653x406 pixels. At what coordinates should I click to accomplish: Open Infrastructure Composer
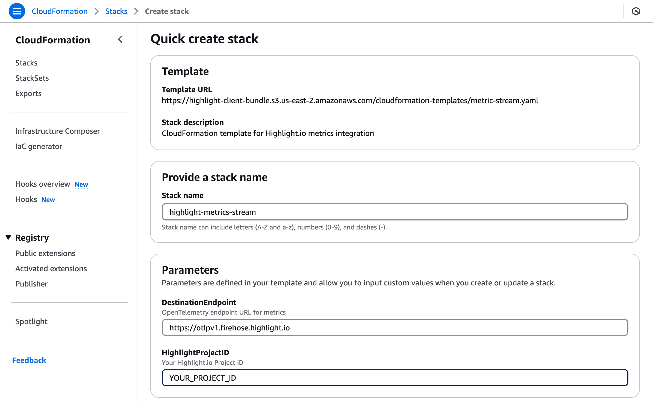(x=57, y=131)
